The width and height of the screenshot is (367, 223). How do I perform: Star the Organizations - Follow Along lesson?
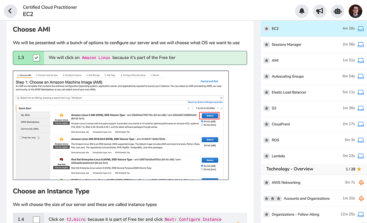click(x=266, y=214)
